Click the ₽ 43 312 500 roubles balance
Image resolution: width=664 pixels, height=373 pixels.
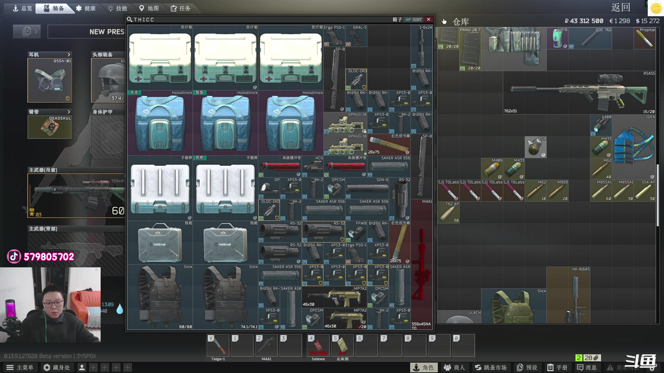(584, 21)
